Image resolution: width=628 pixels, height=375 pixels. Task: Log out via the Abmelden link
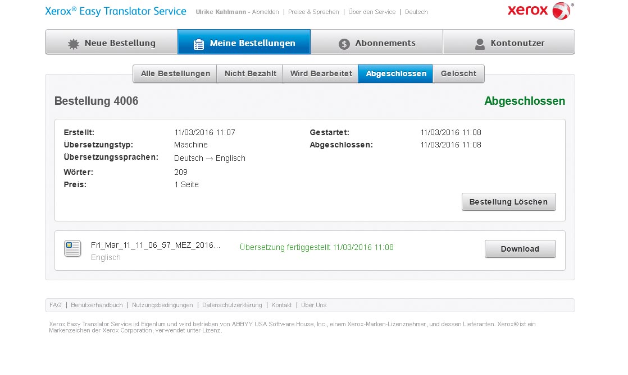point(265,12)
